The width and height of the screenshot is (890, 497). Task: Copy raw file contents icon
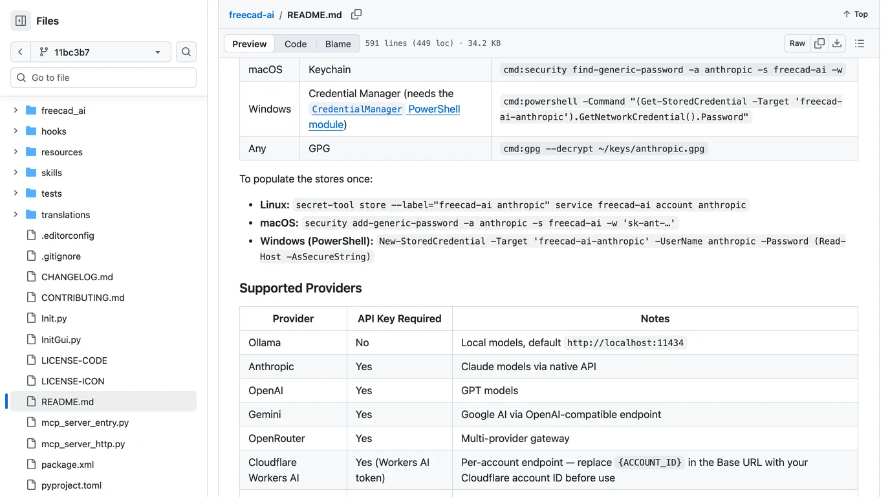[819, 43]
